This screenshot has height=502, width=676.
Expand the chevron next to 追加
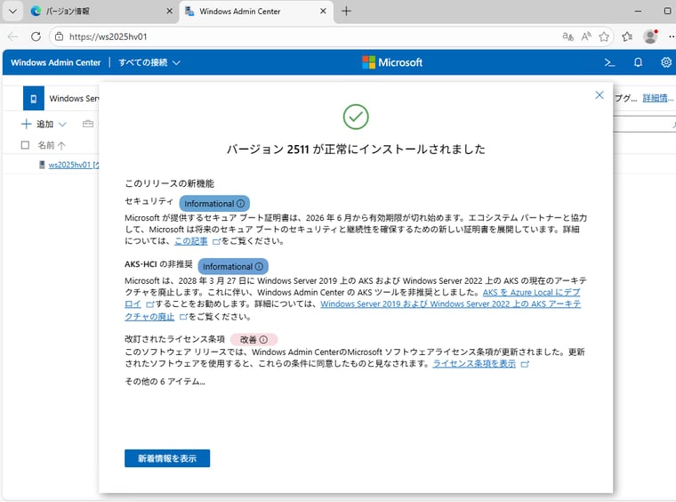coord(62,125)
